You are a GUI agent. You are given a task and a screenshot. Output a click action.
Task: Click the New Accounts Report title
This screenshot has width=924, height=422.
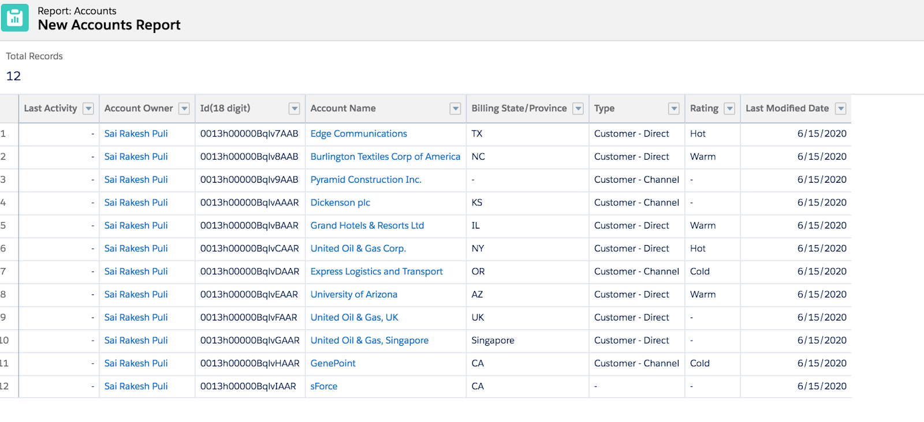coord(109,25)
